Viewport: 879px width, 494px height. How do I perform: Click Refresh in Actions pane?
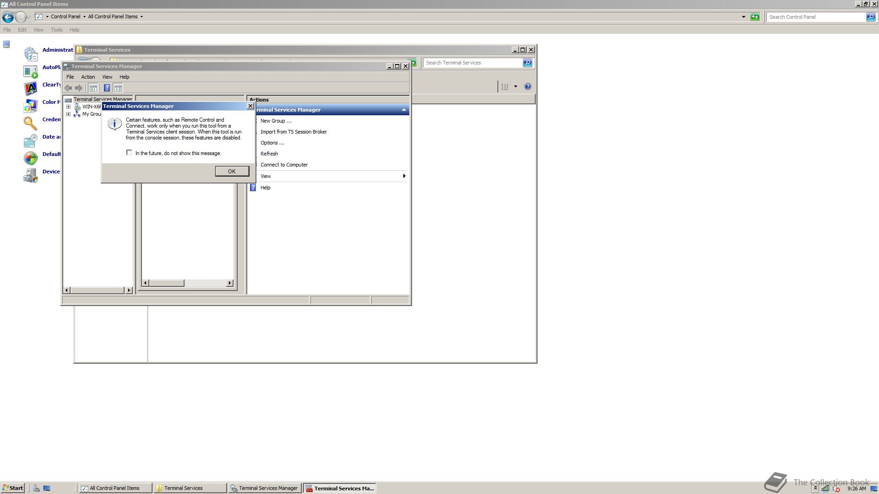pos(269,154)
